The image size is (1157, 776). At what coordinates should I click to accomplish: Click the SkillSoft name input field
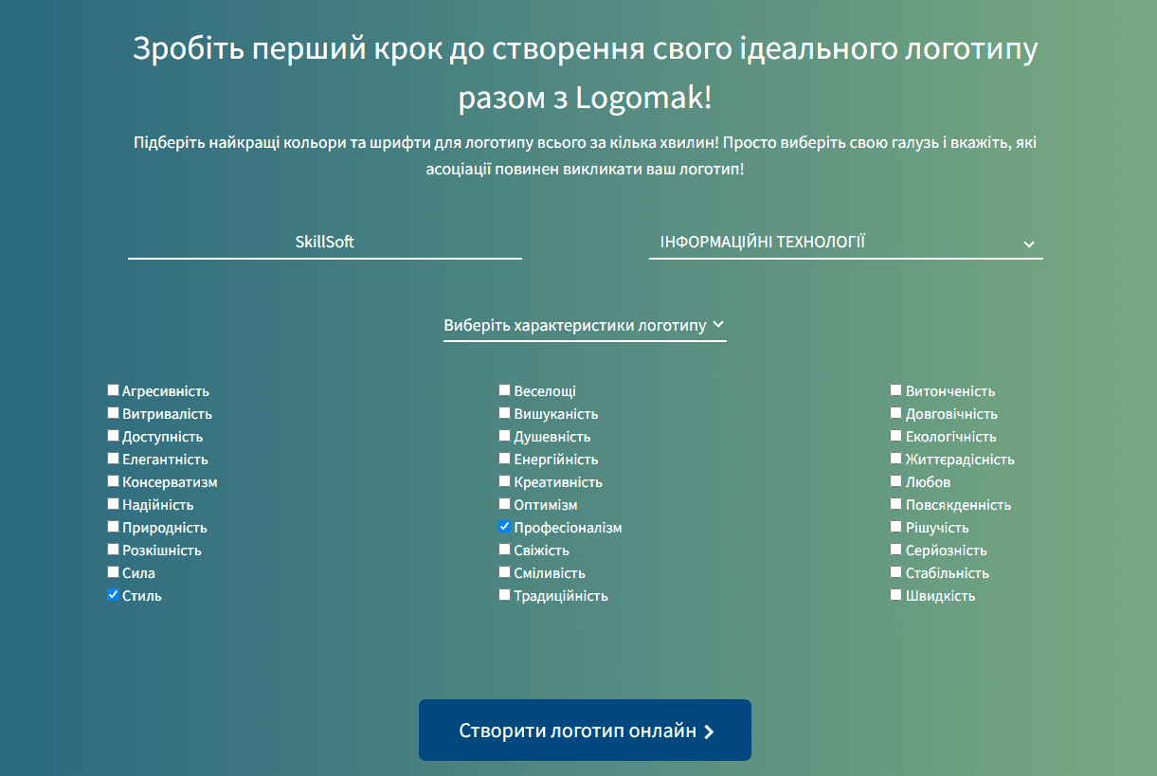point(324,242)
